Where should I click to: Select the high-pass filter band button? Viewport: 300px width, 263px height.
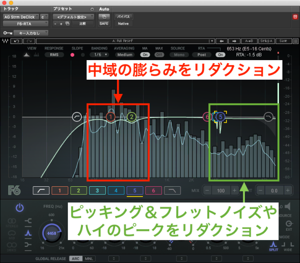click(41, 191)
